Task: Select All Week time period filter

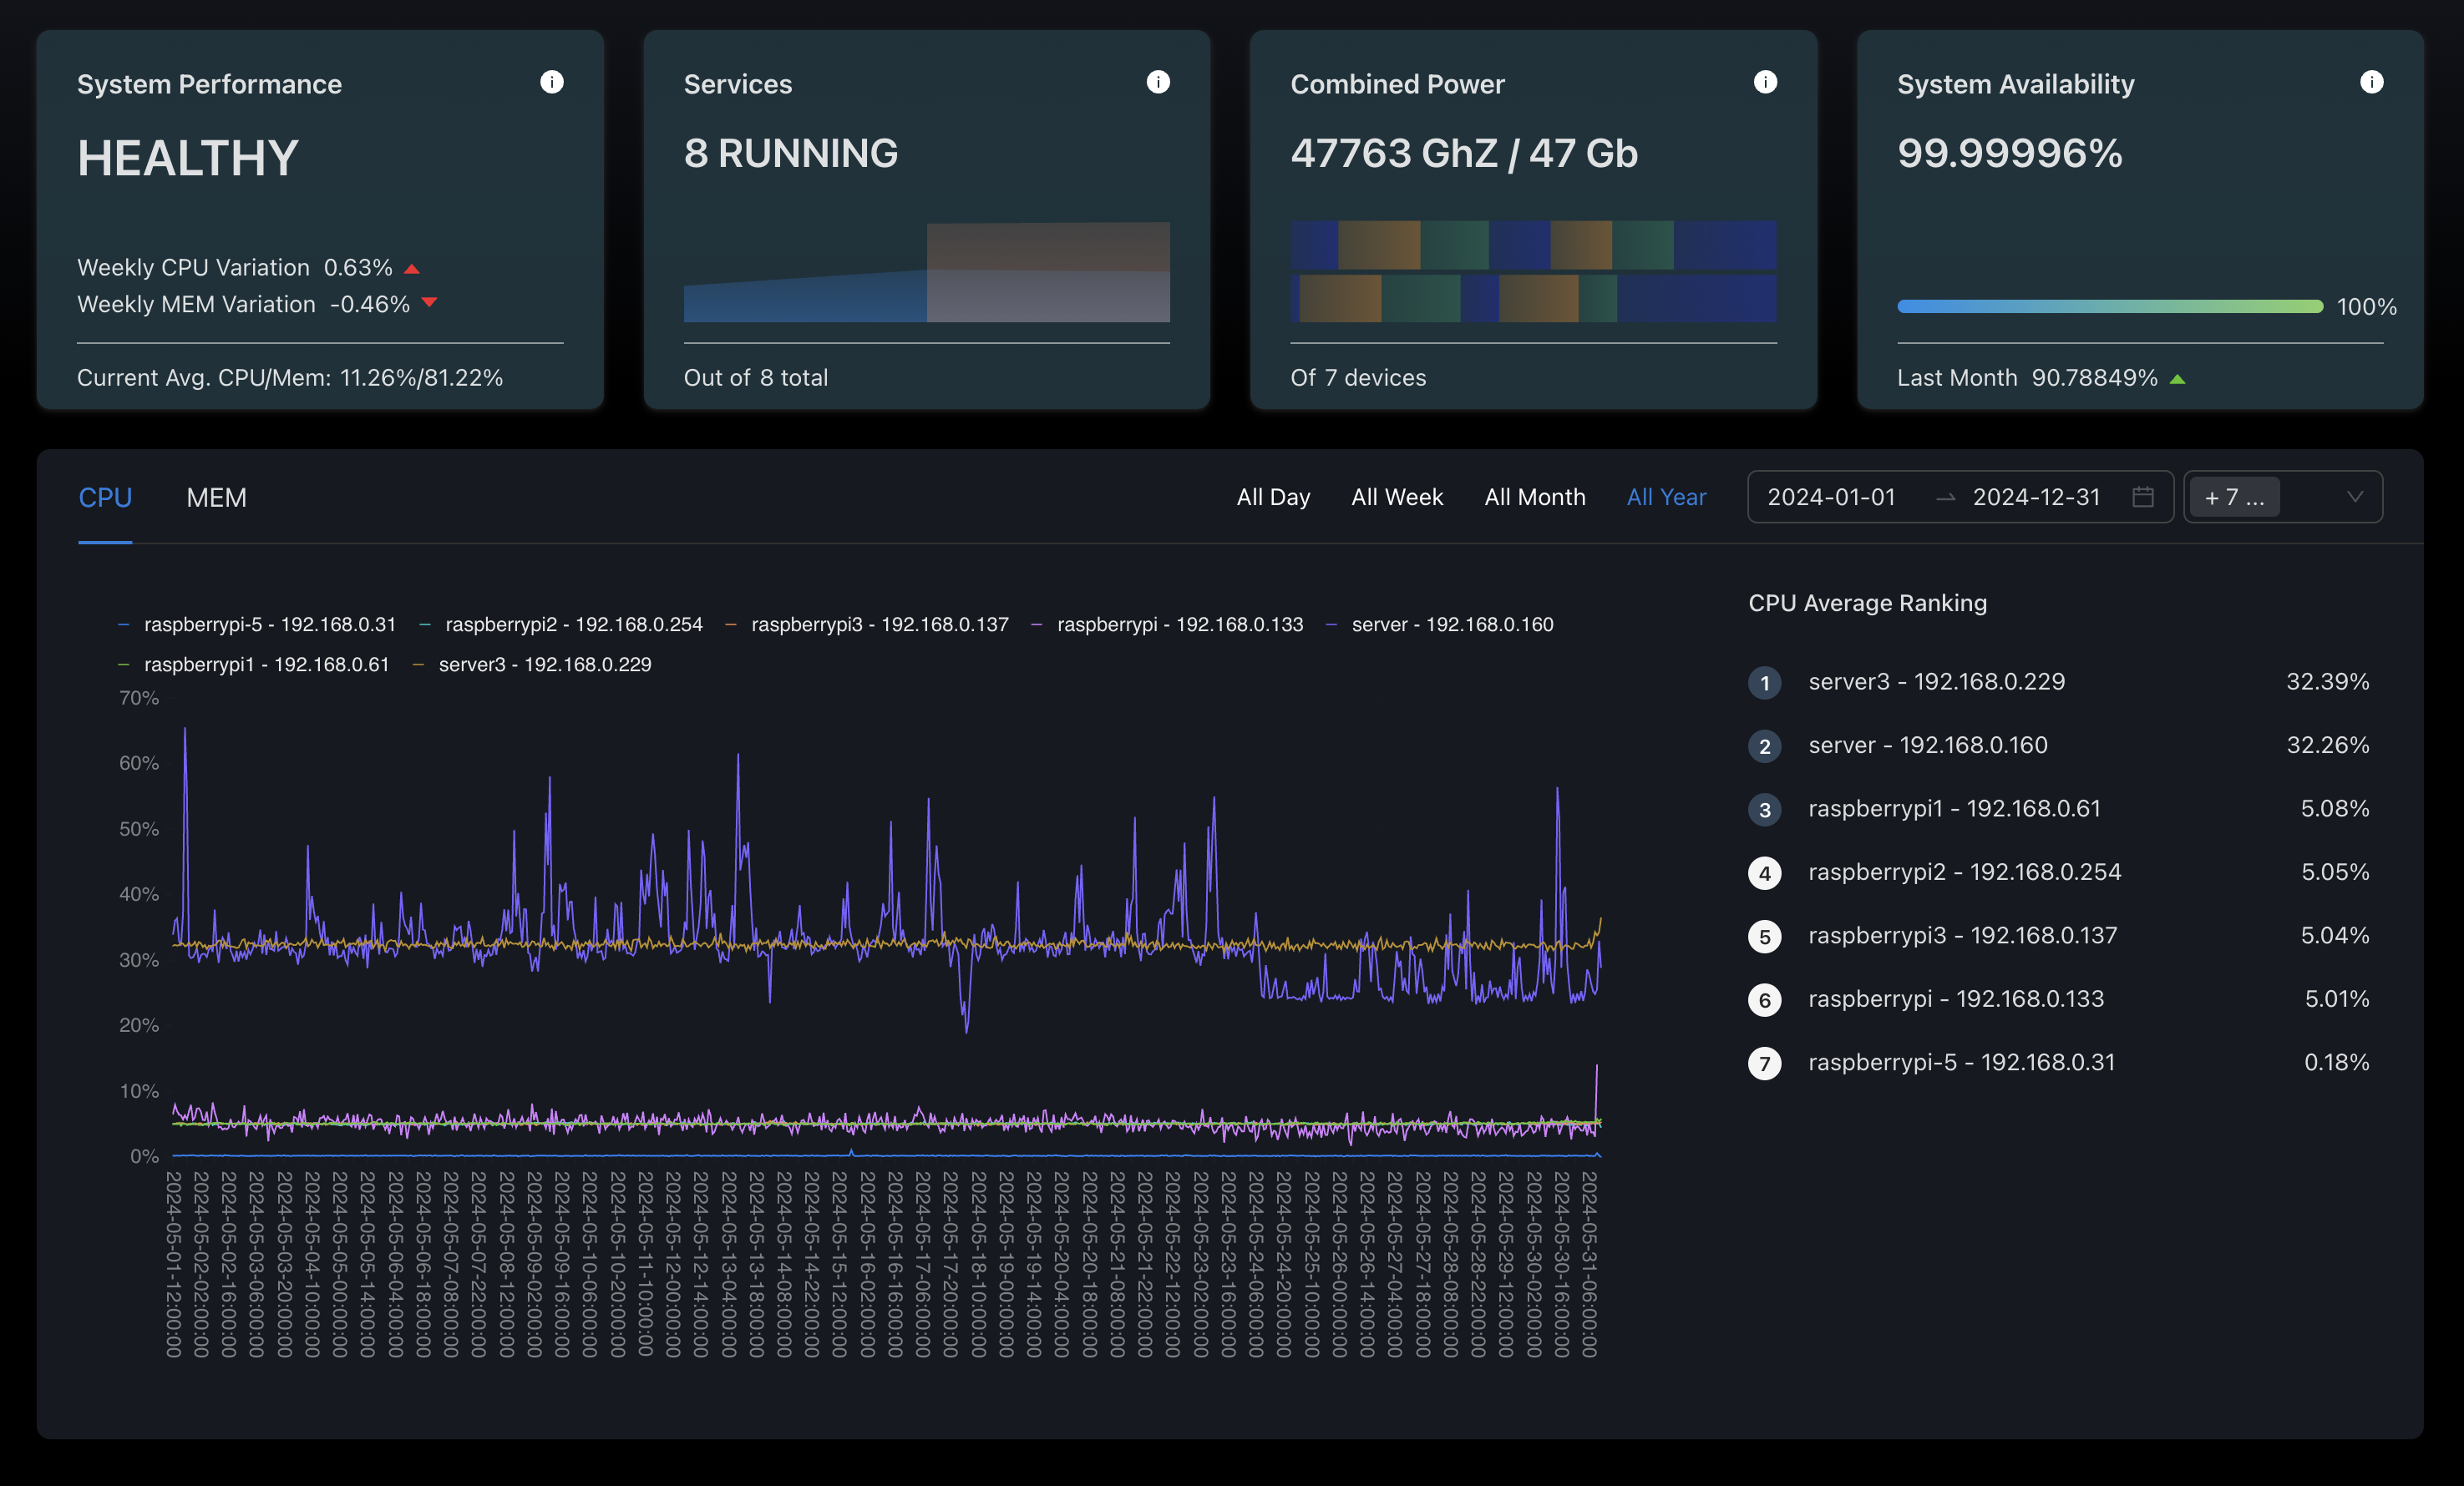Action: click(1396, 496)
